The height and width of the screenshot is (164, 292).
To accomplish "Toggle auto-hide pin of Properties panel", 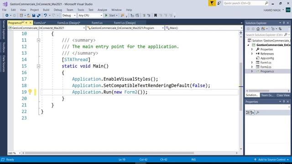I will 284,102.
